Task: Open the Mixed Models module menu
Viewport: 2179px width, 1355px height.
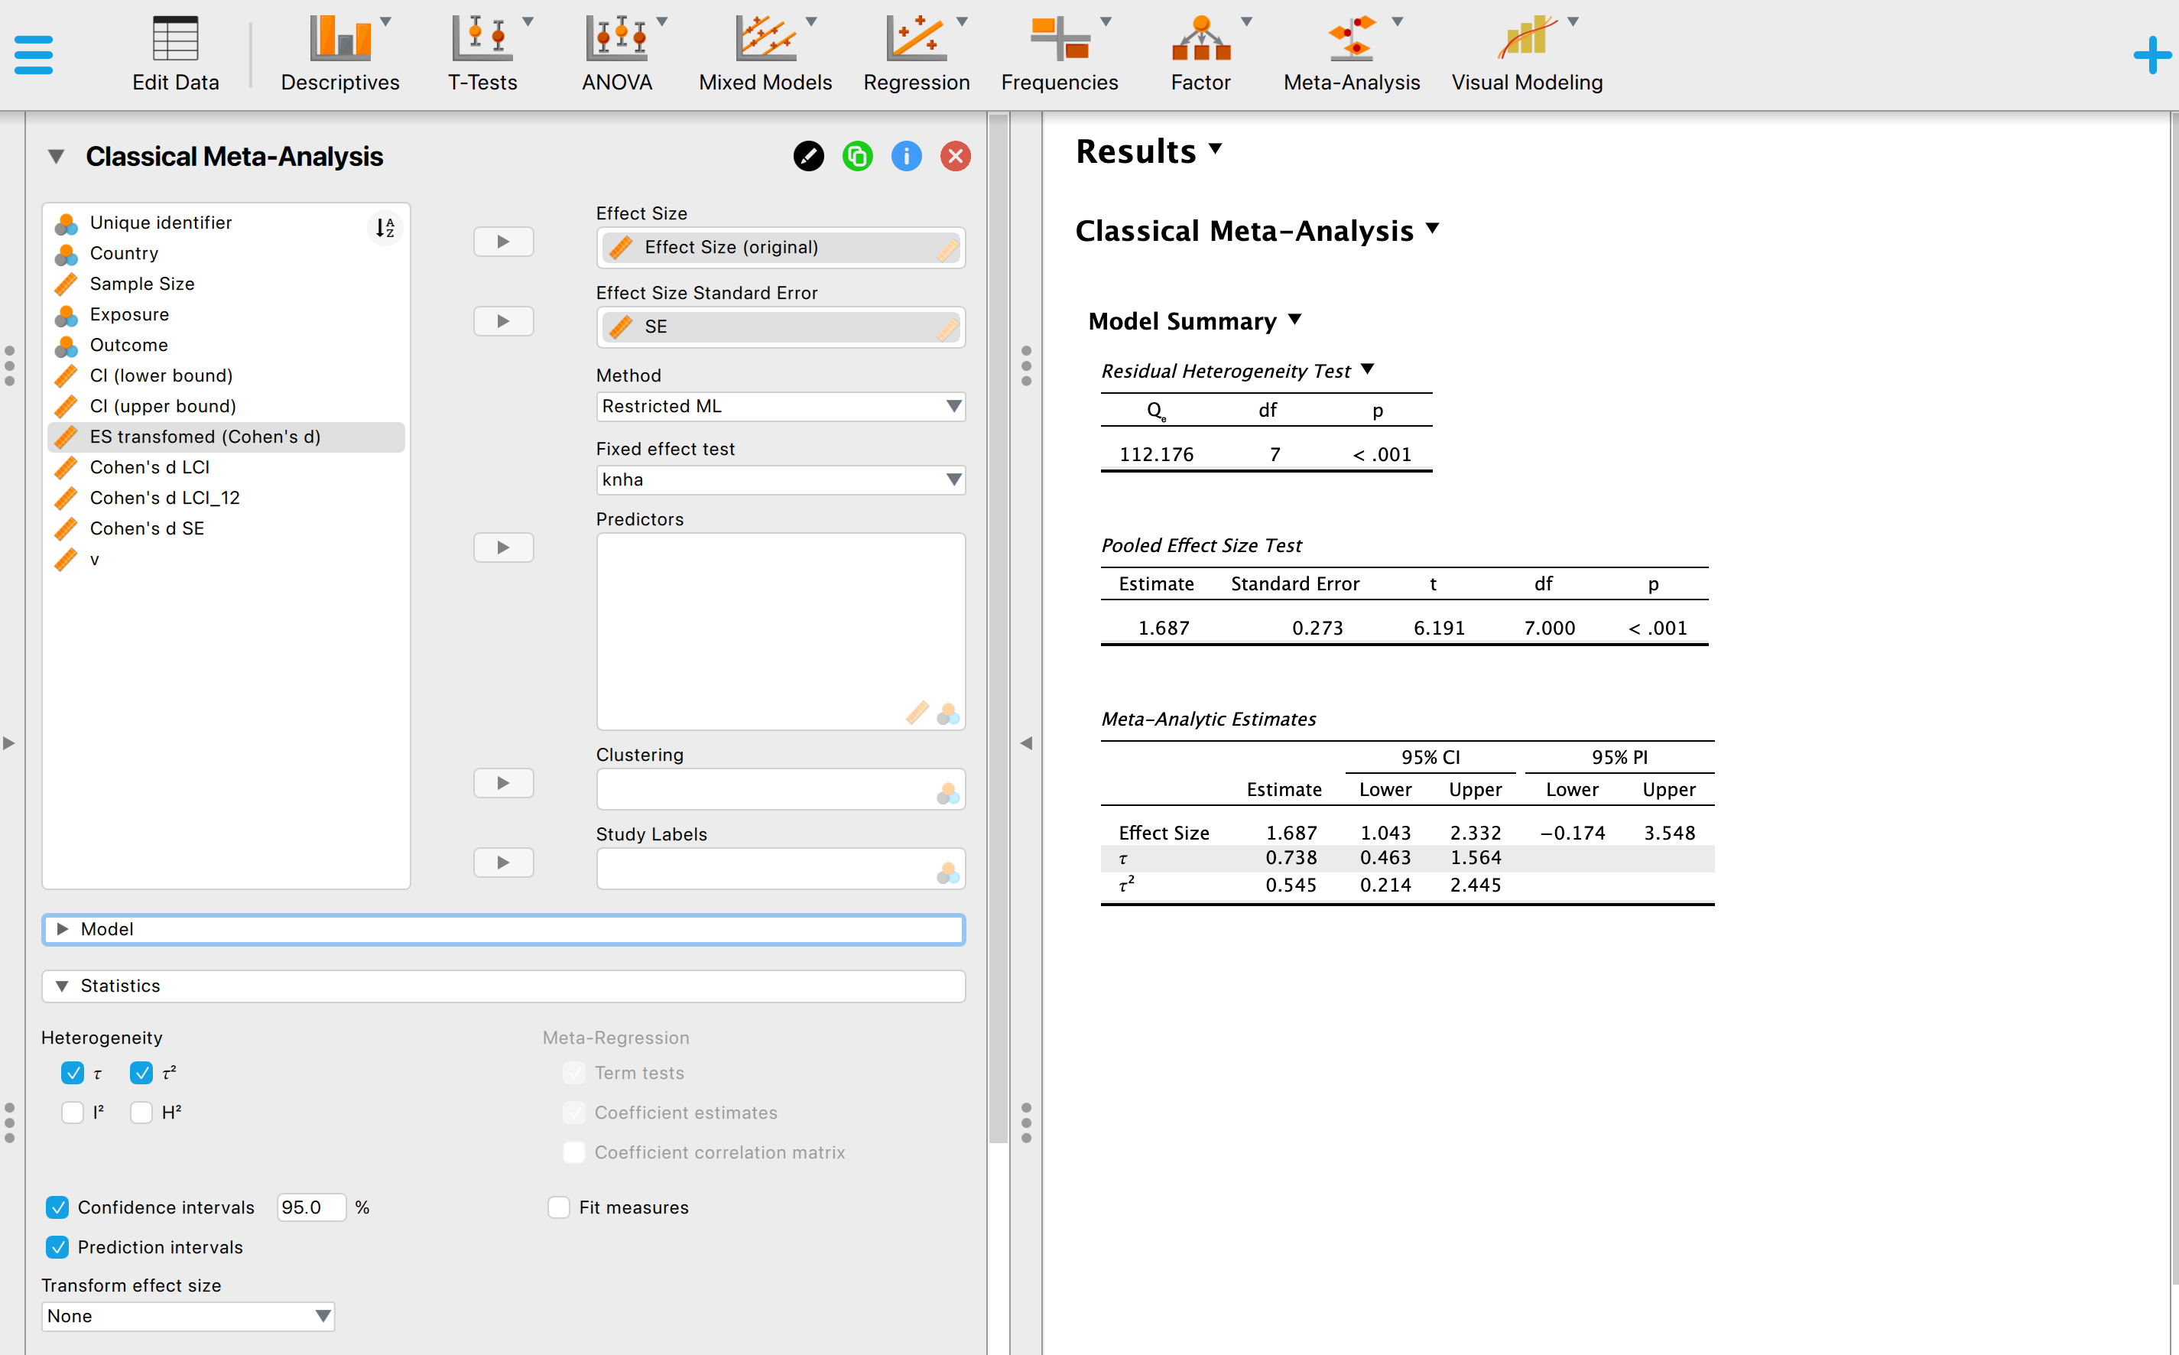Action: [x=765, y=54]
